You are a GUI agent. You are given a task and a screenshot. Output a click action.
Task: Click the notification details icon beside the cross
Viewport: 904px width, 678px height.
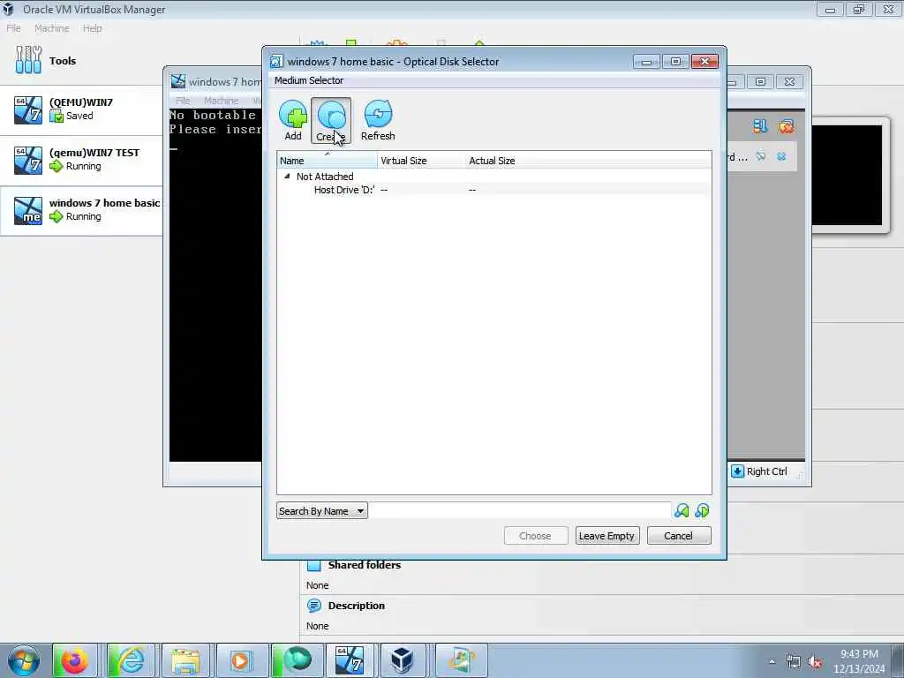[761, 156]
